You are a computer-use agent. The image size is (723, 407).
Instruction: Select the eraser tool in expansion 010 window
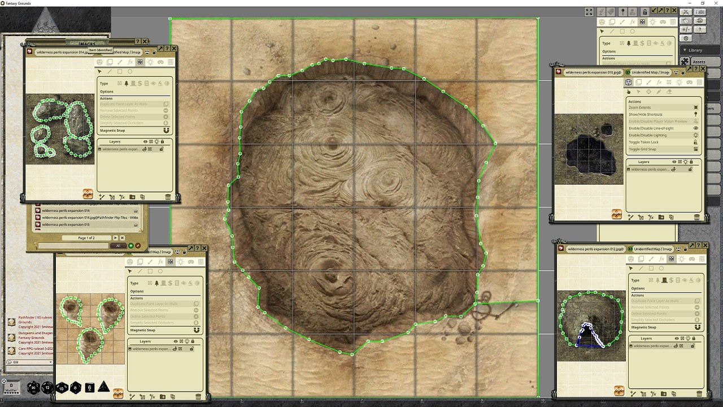point(669,92)
